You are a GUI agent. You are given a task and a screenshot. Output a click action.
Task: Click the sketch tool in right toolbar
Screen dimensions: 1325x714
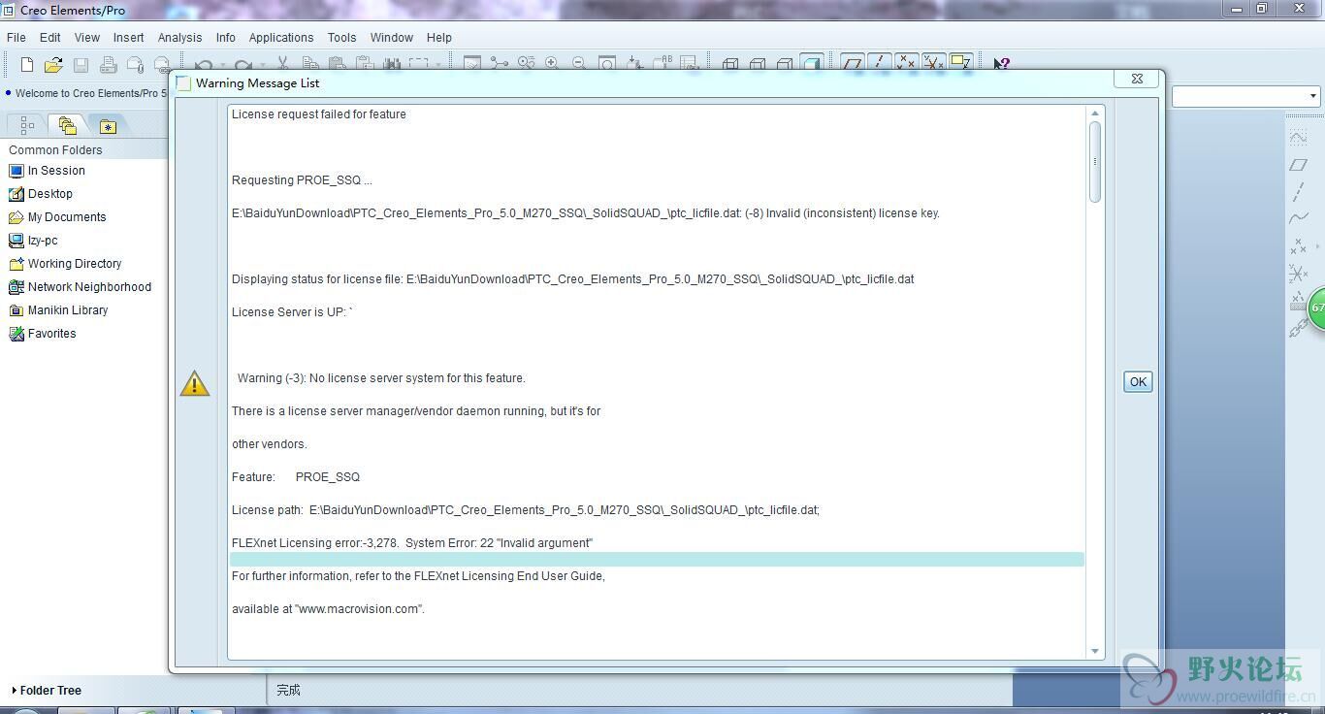pyautogui.click(x=1299, y=138)
